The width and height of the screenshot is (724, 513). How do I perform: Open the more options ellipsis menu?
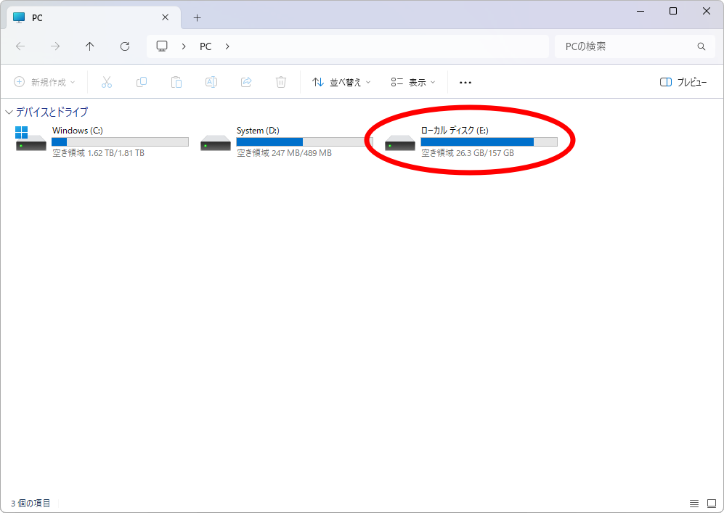point(465,82)
